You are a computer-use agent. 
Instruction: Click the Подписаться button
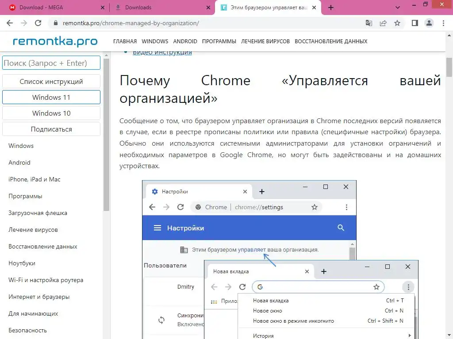tap(51, 129)
